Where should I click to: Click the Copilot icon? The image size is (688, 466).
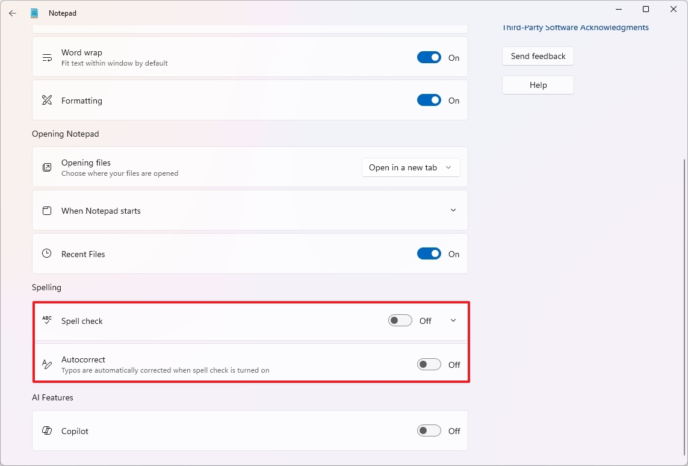47,430
